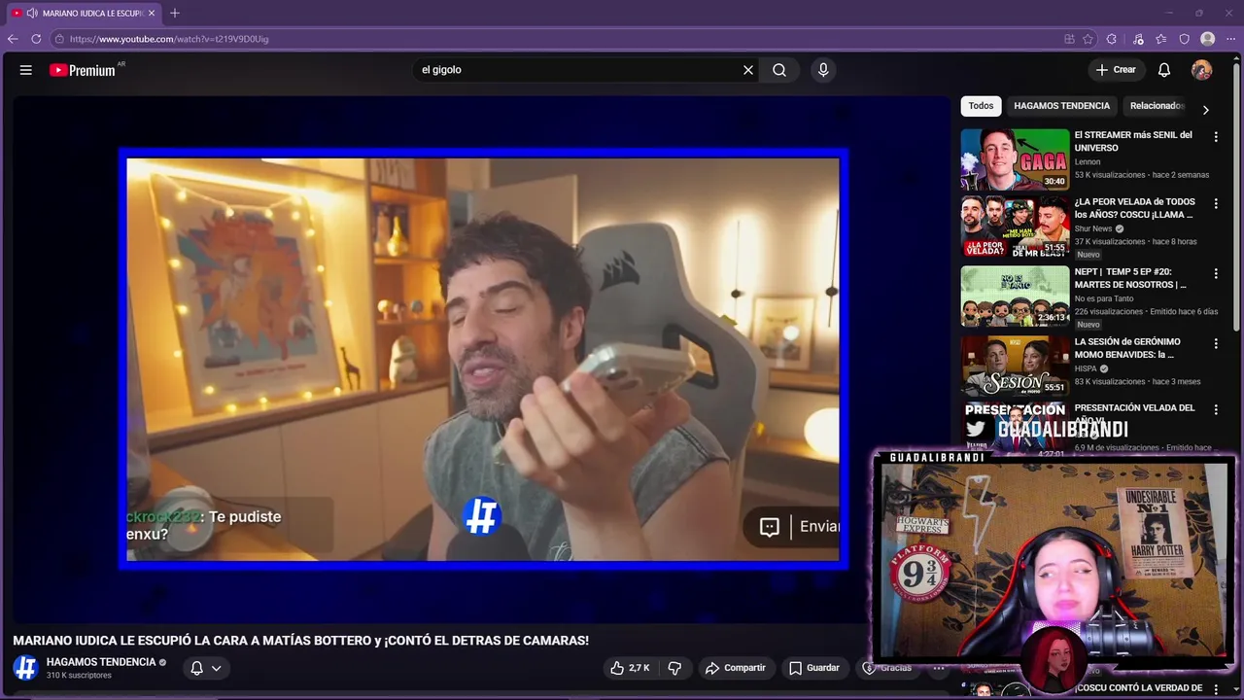This screenshot has height=700, width=1244.
Task: Open YouTube notifications bell
Action: tap(1164, 70)
